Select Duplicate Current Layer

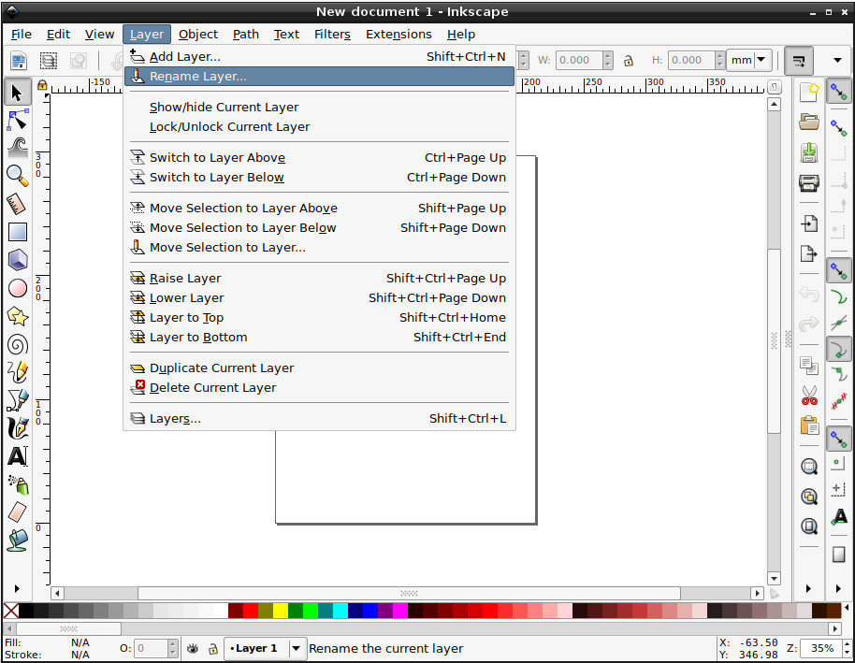coord(319,368)
